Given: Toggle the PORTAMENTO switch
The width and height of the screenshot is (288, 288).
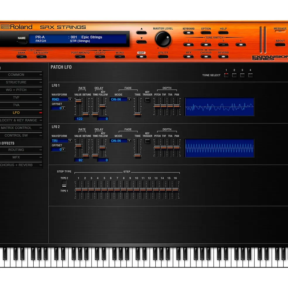Looking at the screenshot, I should pyautogui.click(x=80, y=57).
